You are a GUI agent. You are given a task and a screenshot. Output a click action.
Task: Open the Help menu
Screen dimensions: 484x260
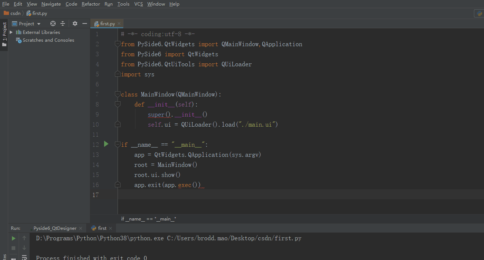(x=174, y=4)
